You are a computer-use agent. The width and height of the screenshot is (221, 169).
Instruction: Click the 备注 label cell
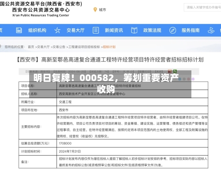click(x=38, y=162)
